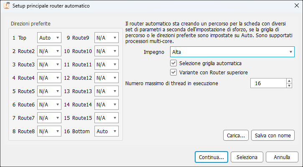Click the app icon in the title bar
The height and width of the screenshot is (167, 303).
pyautogui.click(x=6, y=7)
